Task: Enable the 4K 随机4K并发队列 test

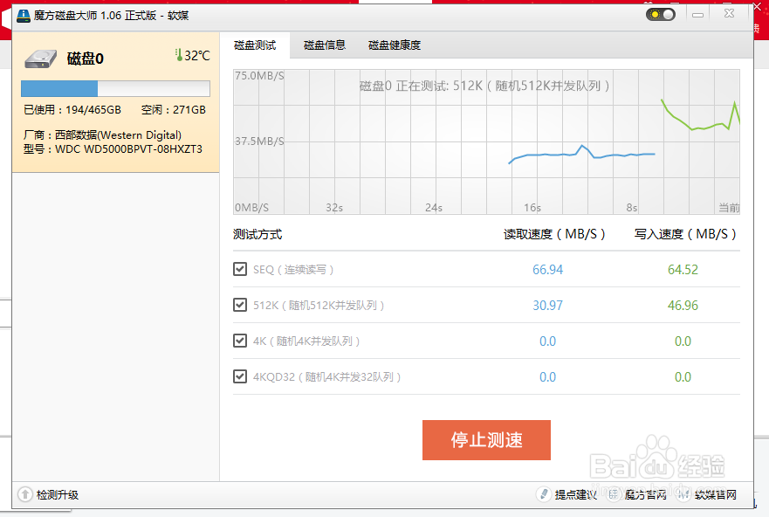Action: pyautogui.click(x=240, y=341)
